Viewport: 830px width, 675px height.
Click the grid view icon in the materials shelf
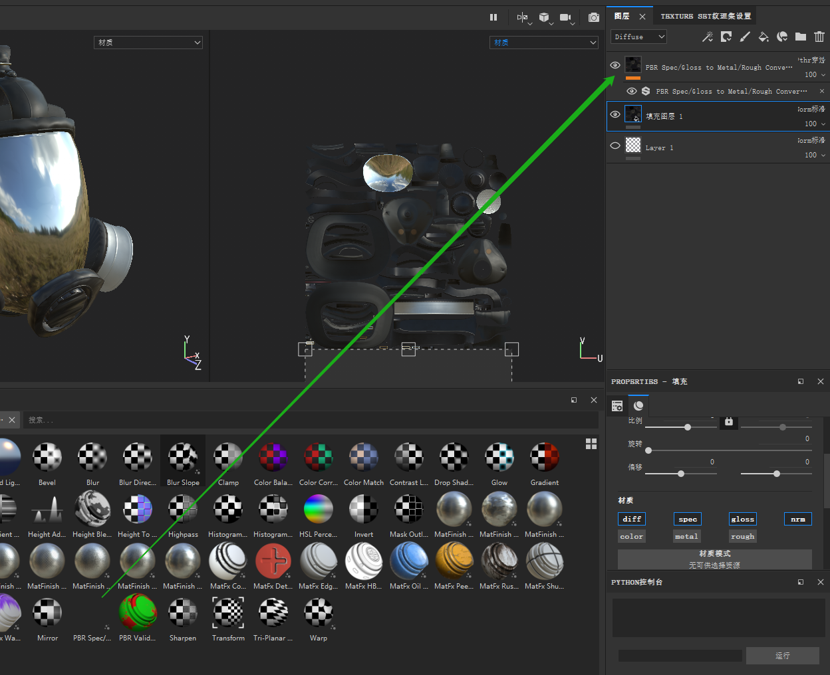click(x=591, y=444)
